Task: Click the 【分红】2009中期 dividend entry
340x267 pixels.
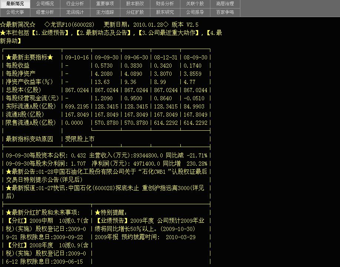Action: [x=47, y=229]
